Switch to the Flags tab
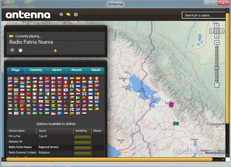The height and width of the screenshot is (167, 231). (x=16, y=70)
